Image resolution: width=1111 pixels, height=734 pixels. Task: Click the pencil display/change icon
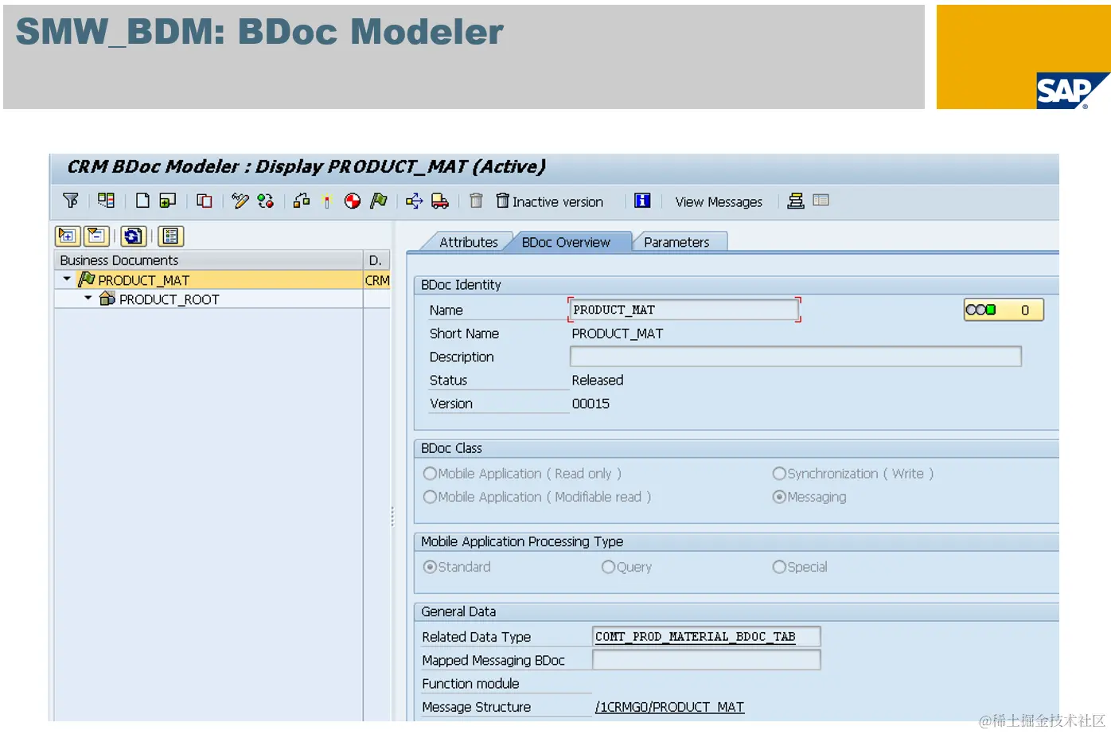point(240,201)
